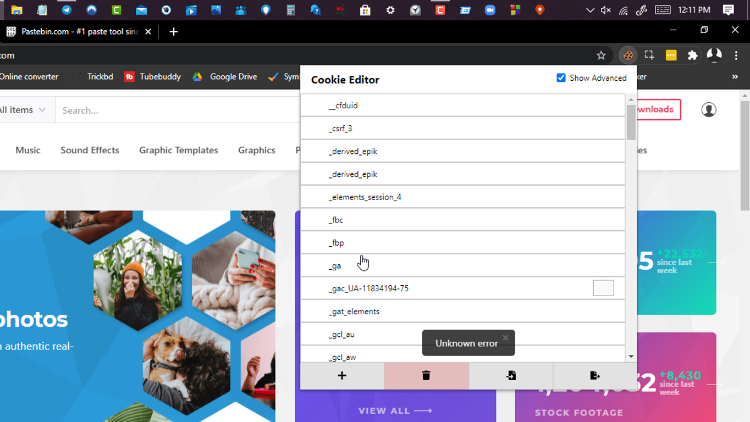Expand the system tray arrow

click(590, 9)
